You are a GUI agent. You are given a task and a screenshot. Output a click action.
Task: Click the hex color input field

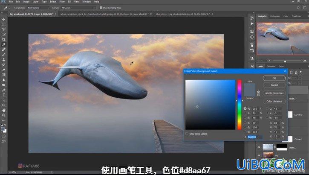[x=255, y=137]
